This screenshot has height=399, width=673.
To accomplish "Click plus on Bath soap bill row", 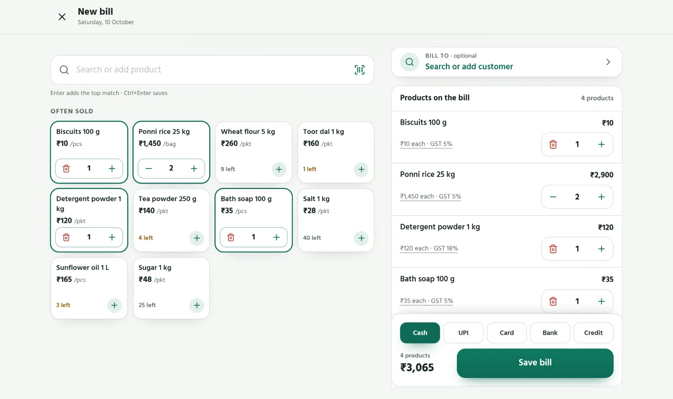I will coord(601,301).
